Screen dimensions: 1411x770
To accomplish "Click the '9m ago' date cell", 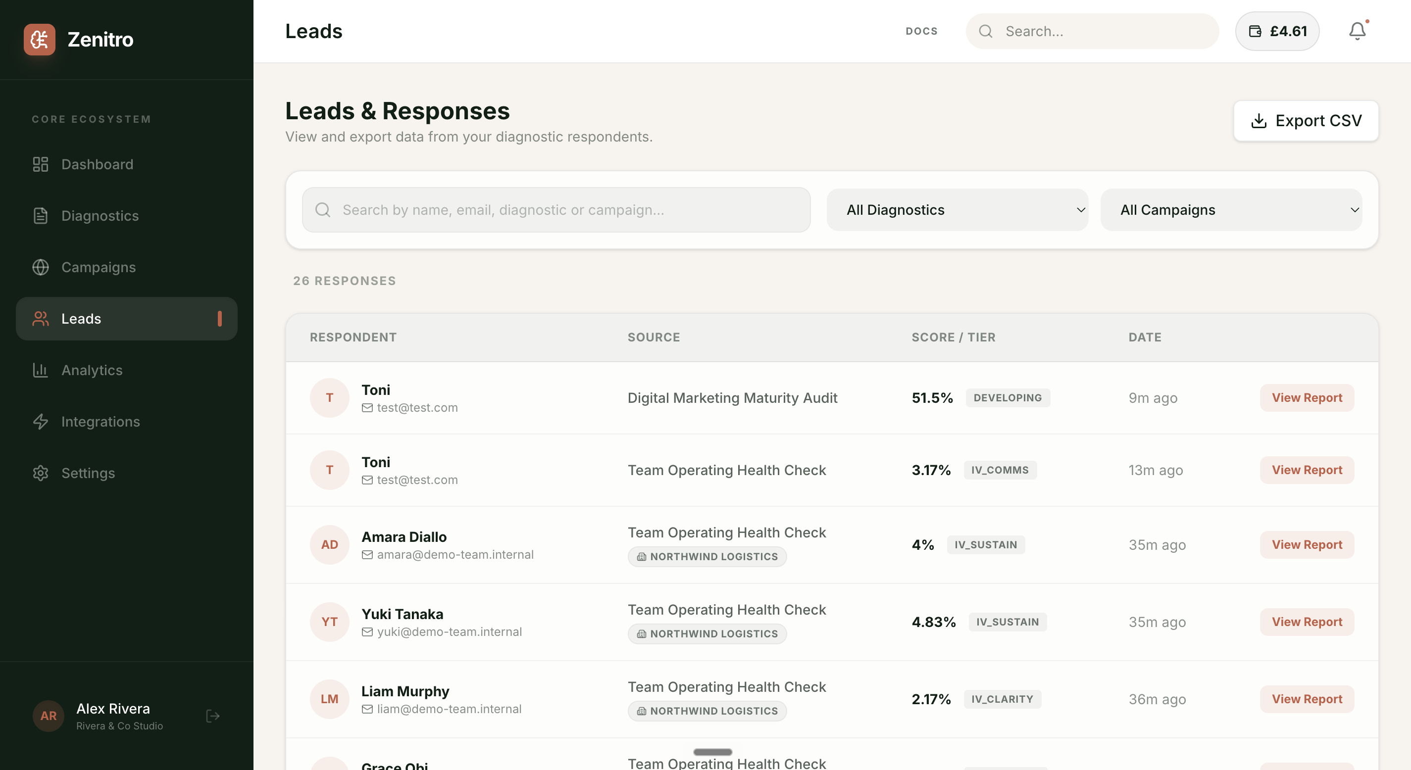I will (x=1153, y=397).
